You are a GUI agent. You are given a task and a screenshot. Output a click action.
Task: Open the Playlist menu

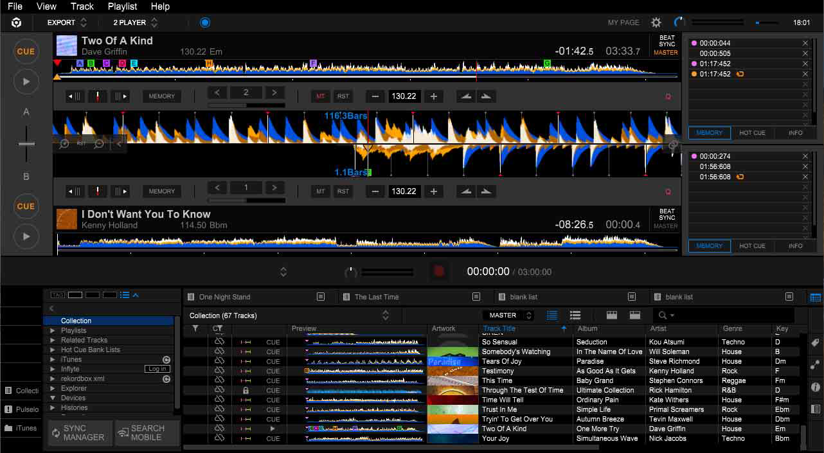tap(121, 6)
